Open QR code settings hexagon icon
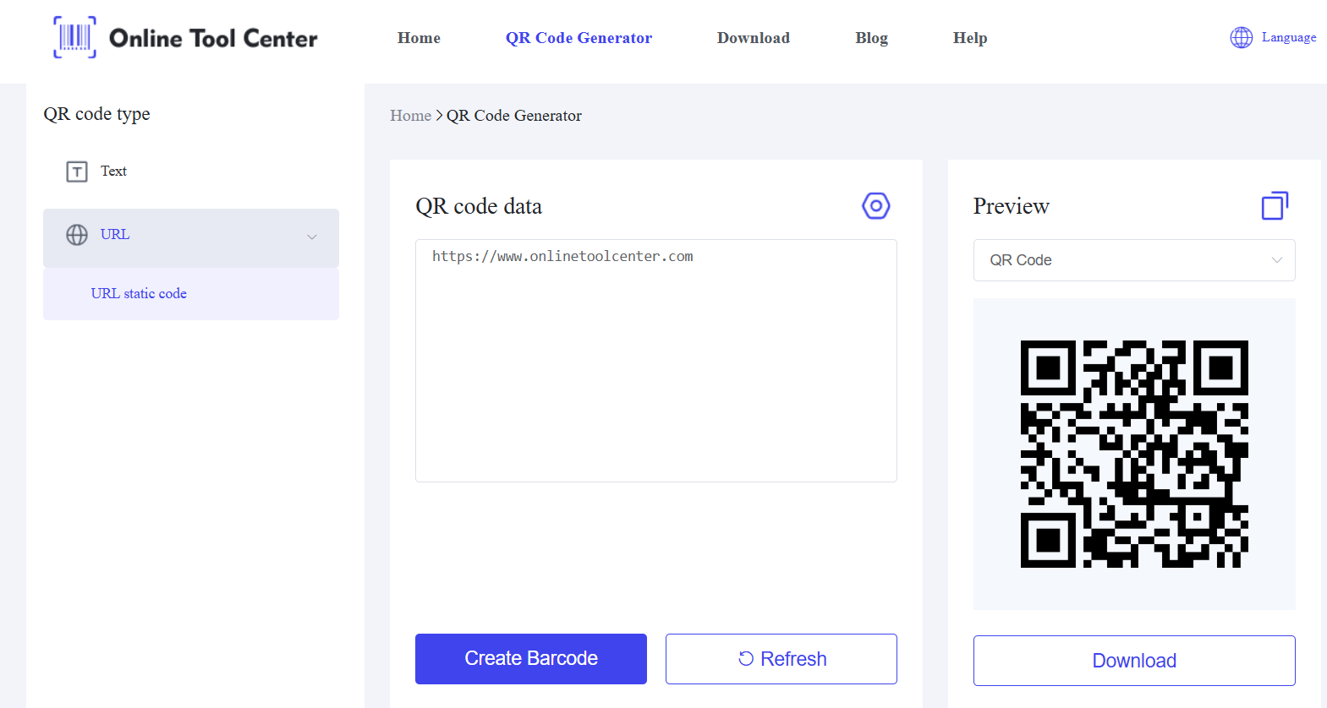This screenshot has height=708, width=1327. tap(876, 205)
